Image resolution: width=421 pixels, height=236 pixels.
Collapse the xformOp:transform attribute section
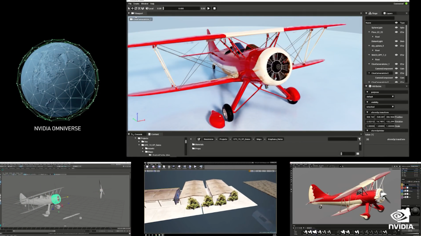click(x=367, y=112)
